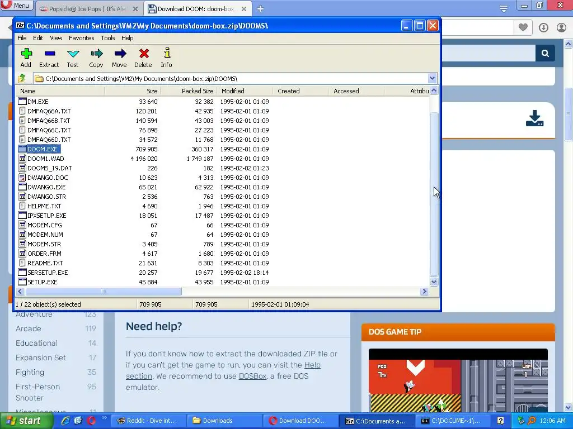Open the Help menu in 7-Zip
573x429 pixels.
click(x=127, y=38)
